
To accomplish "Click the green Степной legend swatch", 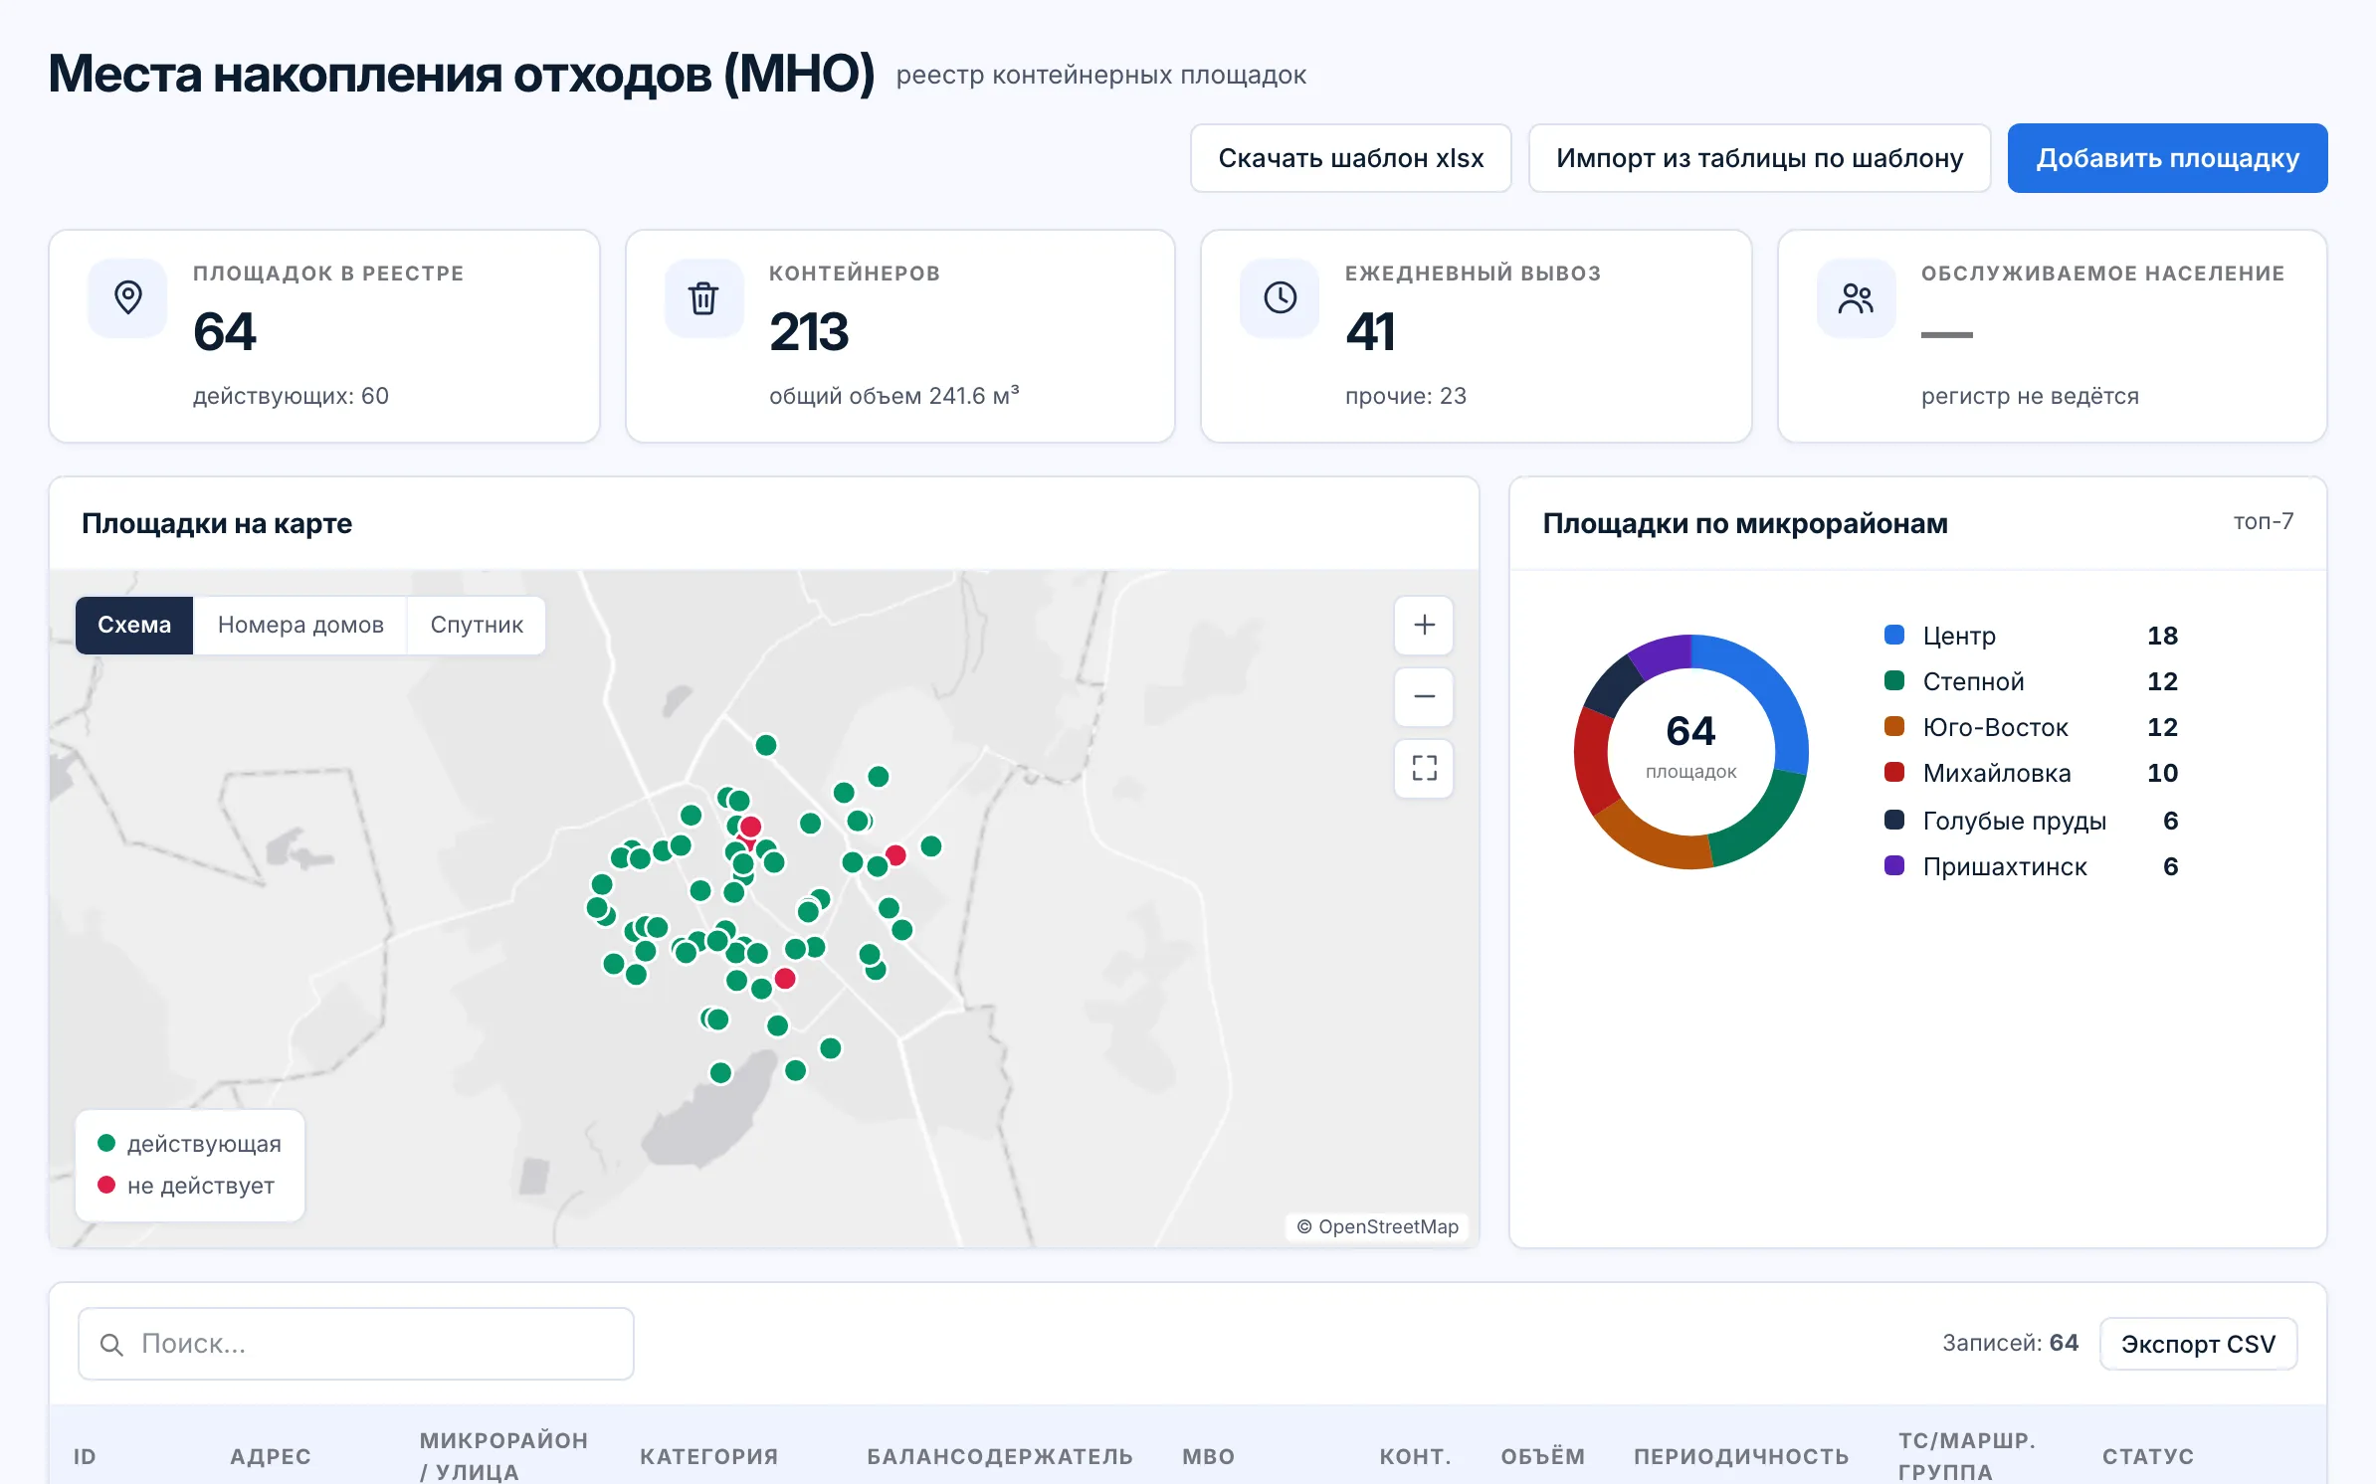I will (x=1894, y=680).
